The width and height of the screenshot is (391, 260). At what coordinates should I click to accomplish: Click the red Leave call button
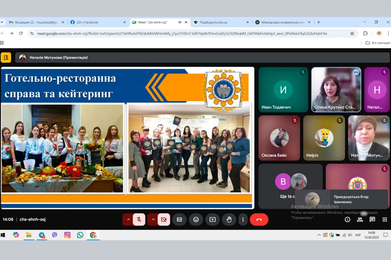coord(259,219)
